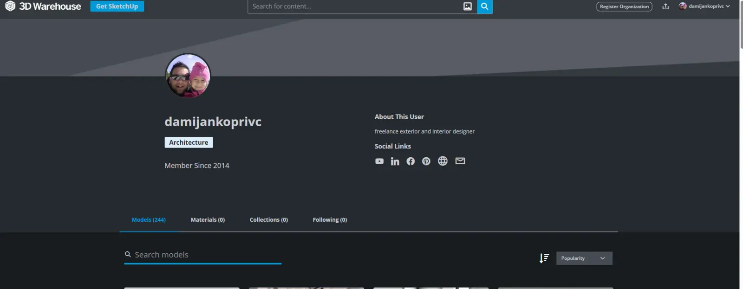Click the Get SketchUp button
The image size is (743, 289).
coord(117,6)
